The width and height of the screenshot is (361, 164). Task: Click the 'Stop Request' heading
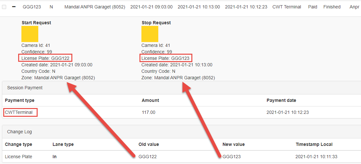[x=156, y=23]
